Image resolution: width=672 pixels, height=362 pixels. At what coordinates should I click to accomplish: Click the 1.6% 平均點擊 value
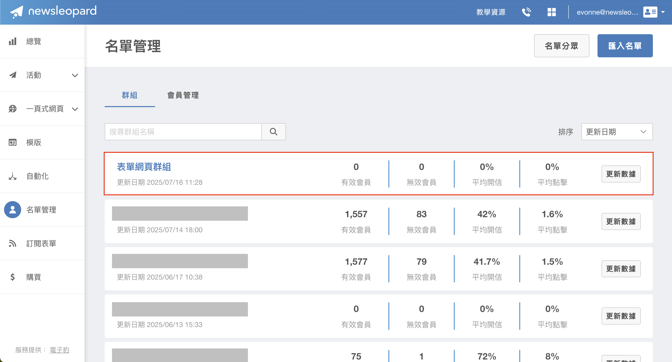(x=552, y=214)
